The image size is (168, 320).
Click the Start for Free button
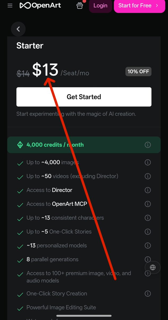tap(140, 6)
